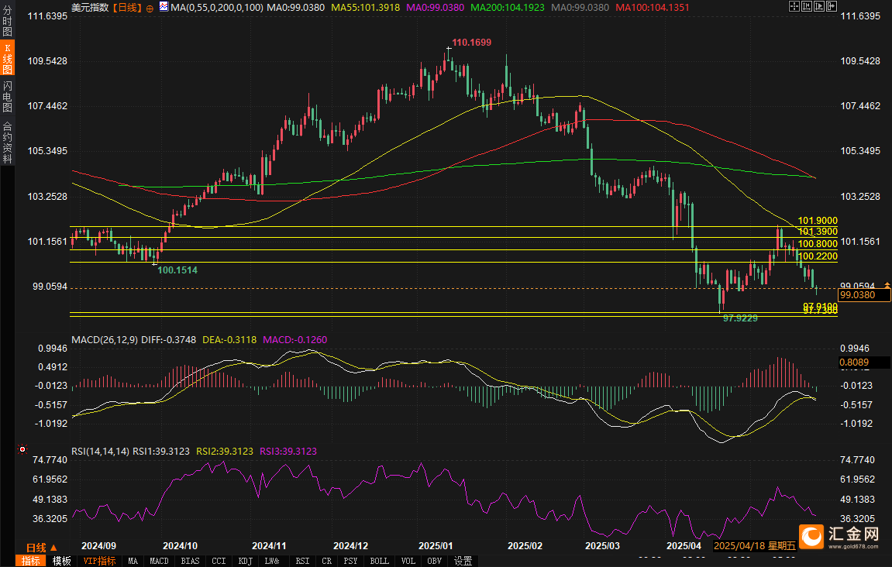Select the 模板 tab at bottom
The height and width of the screenshot is (567, 892).
click(61, 562)
